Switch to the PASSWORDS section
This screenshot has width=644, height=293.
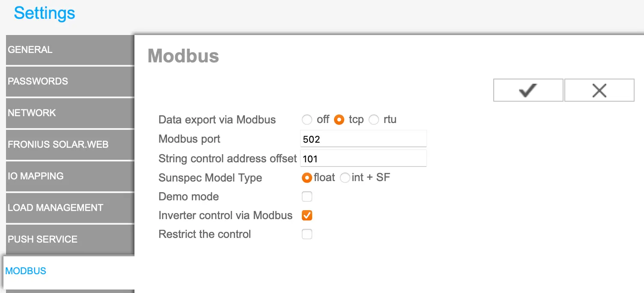click(69, 81)
